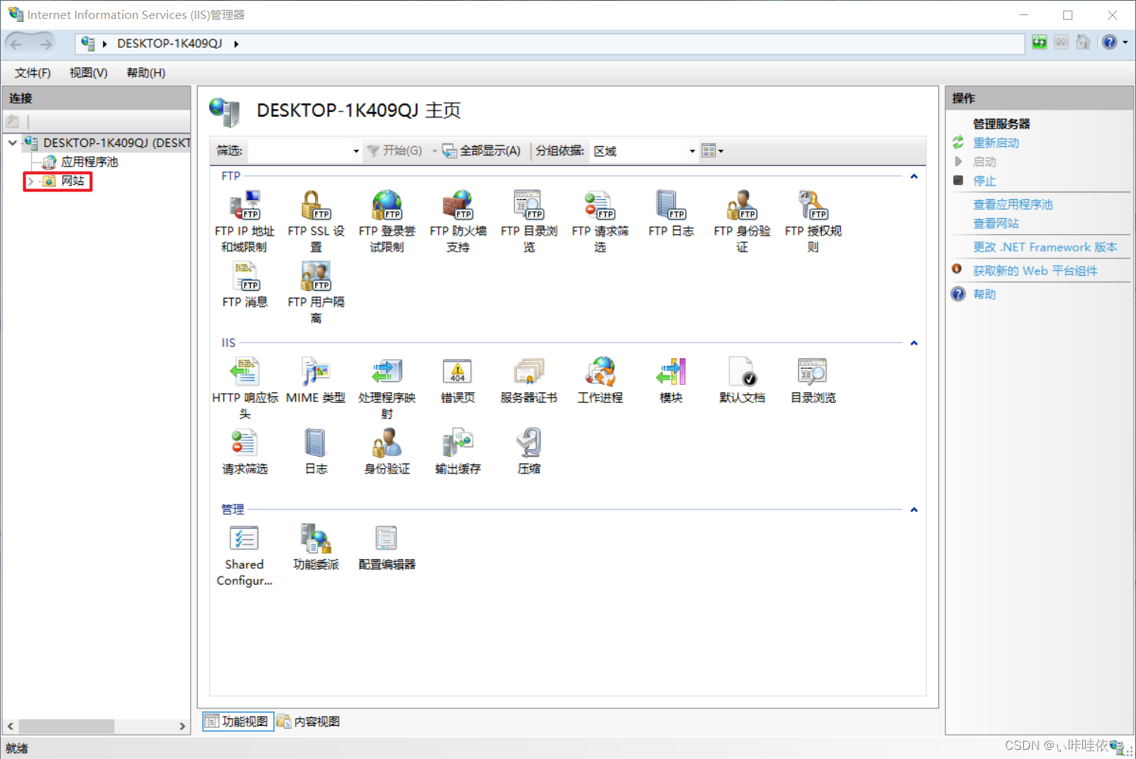Click the 筛选 filter input field

pyautogui.click(x=299, y=151)
